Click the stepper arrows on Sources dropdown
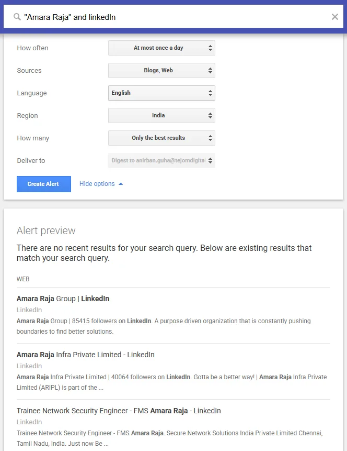 210,70
